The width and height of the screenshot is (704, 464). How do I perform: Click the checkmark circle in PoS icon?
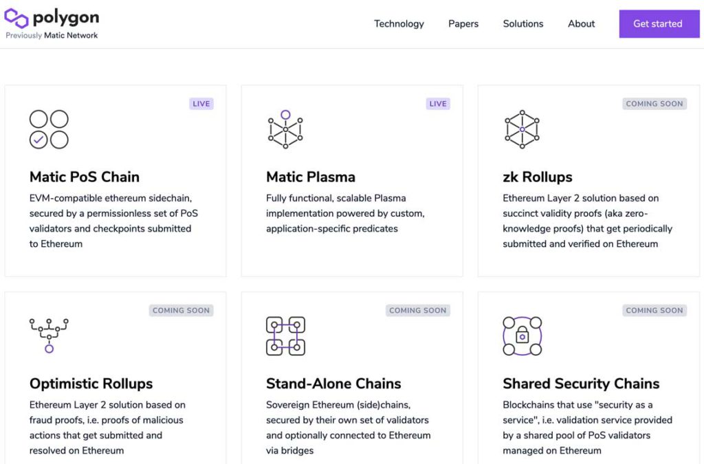[39, 138]
